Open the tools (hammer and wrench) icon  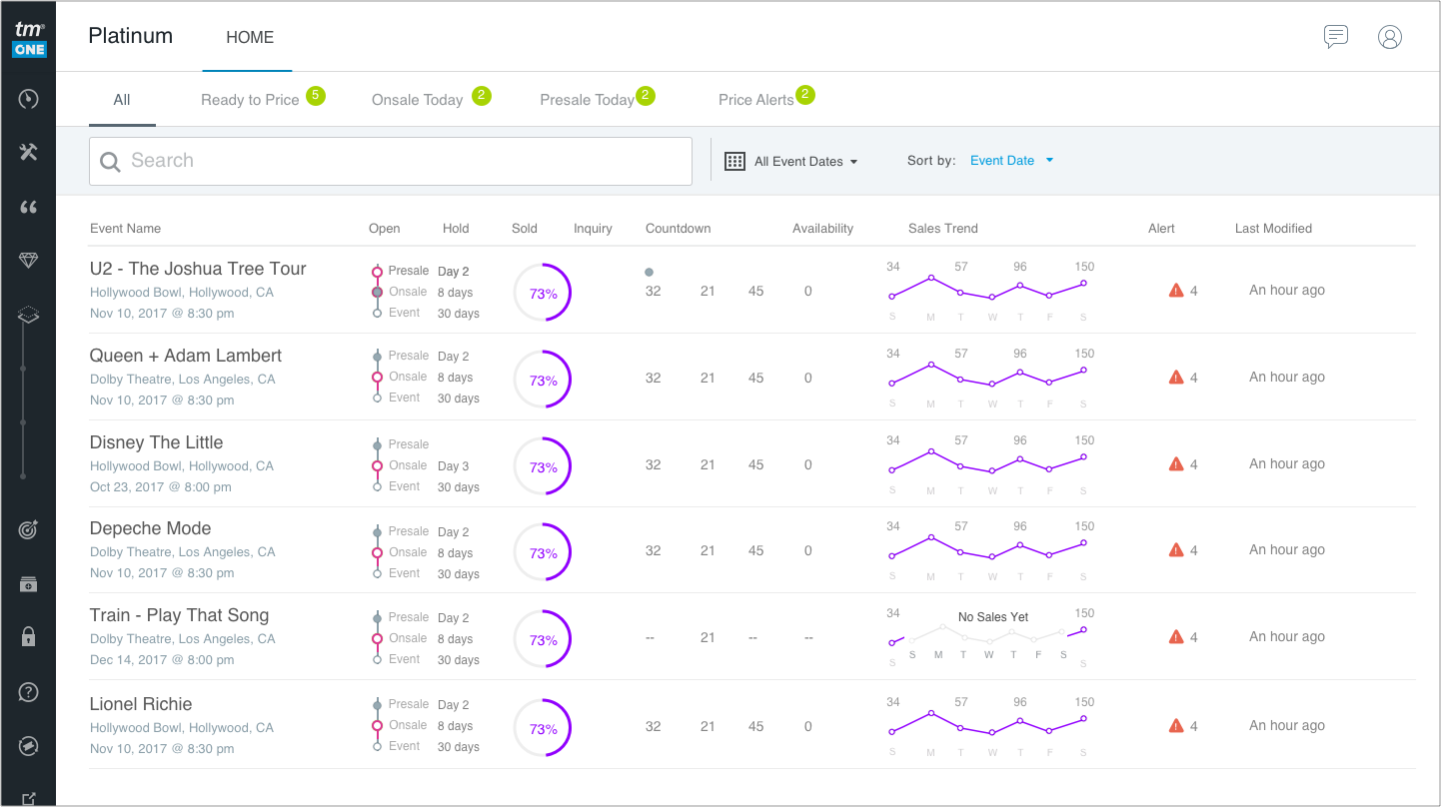28,153
